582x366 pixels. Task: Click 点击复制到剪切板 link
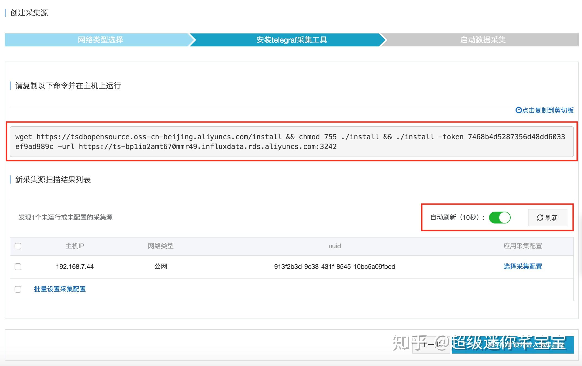[548, 110]
